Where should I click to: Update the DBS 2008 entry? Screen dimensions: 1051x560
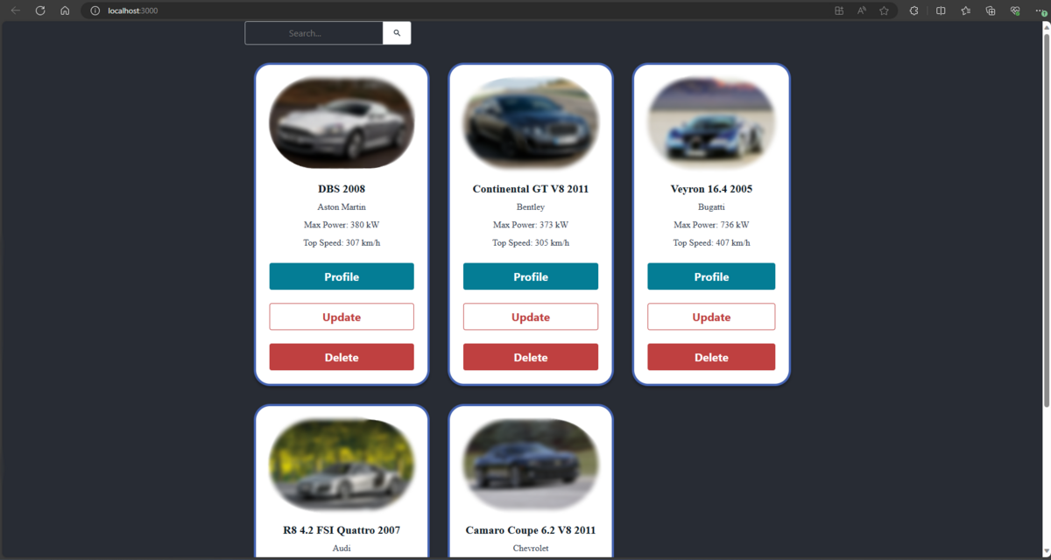342,317
